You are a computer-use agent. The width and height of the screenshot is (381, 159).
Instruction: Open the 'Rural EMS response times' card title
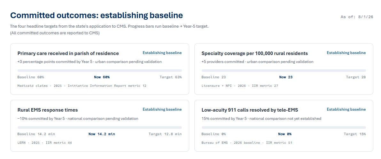[x=48, y=110]
